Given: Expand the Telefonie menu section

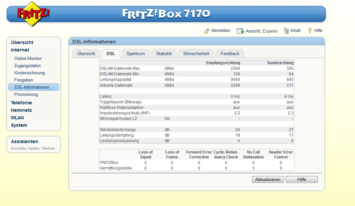Looking at the screenshot, I should point(21,103).
